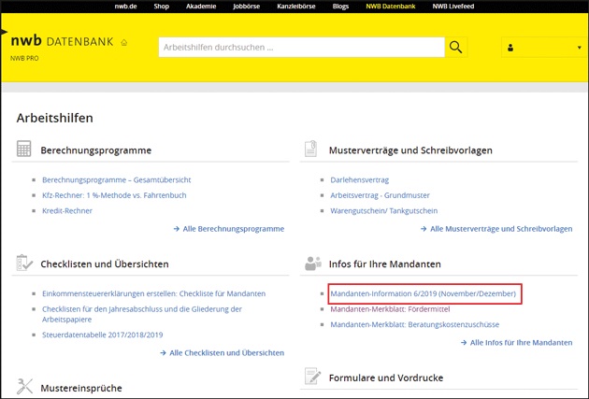The height and width of the screenshot is (399, 589).
Task: Click the people icon beside Infos für Ihre Mandanten
Action: pos(313,264)
